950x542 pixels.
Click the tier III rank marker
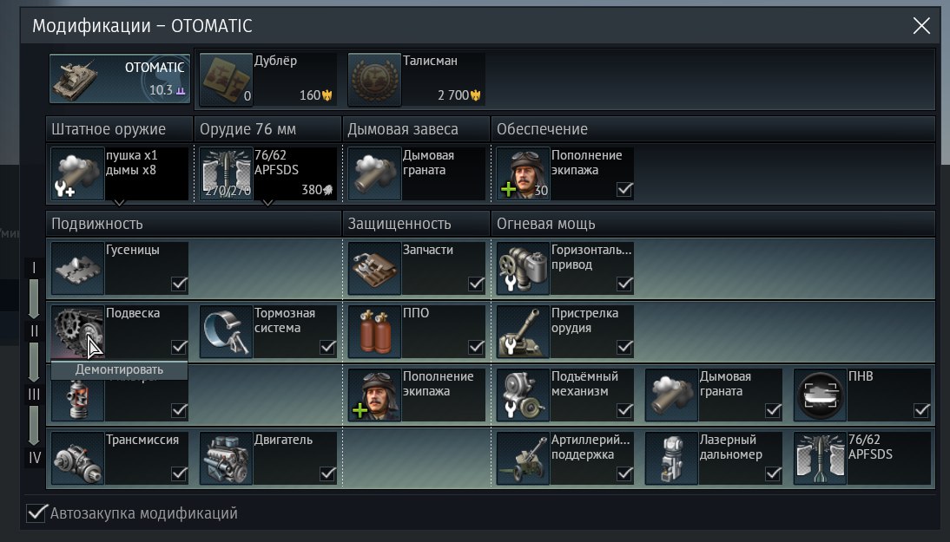point(34,395)
